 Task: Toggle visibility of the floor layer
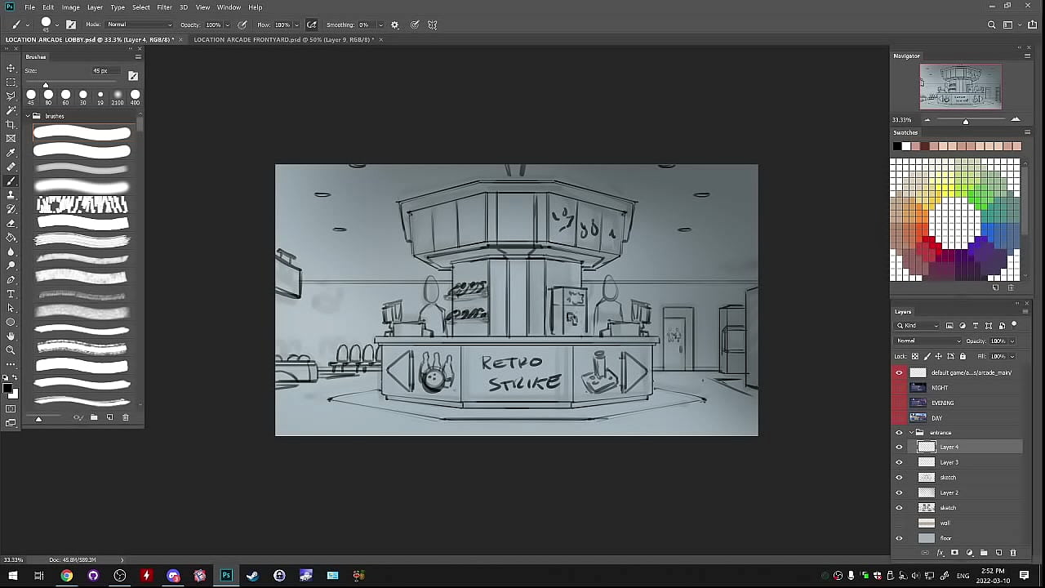coord(899,538)
